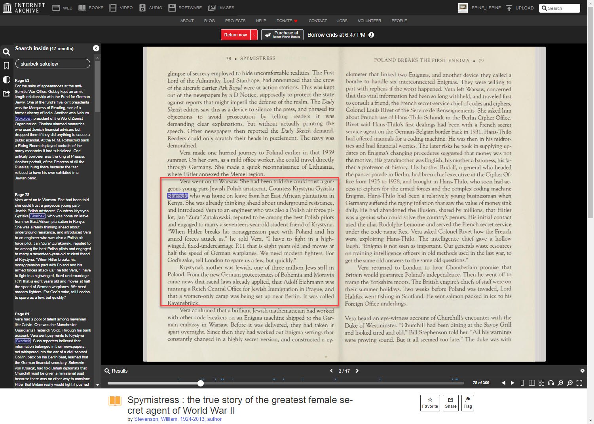The width and height of the screenshot is (594, 424).
Task: Open Stevenson, William author link
Action: coord(178,419)
